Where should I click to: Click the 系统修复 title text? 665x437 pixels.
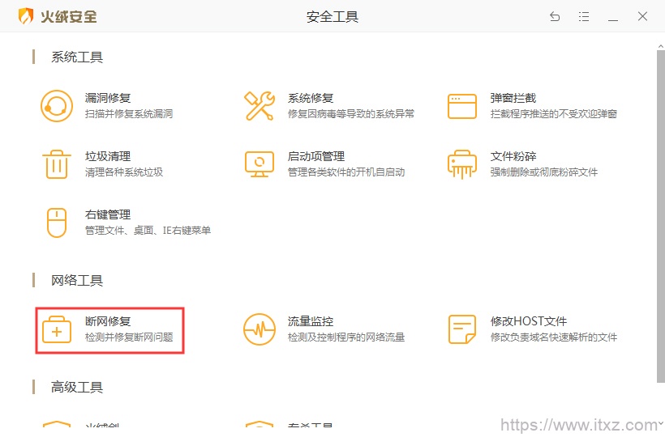311,98
